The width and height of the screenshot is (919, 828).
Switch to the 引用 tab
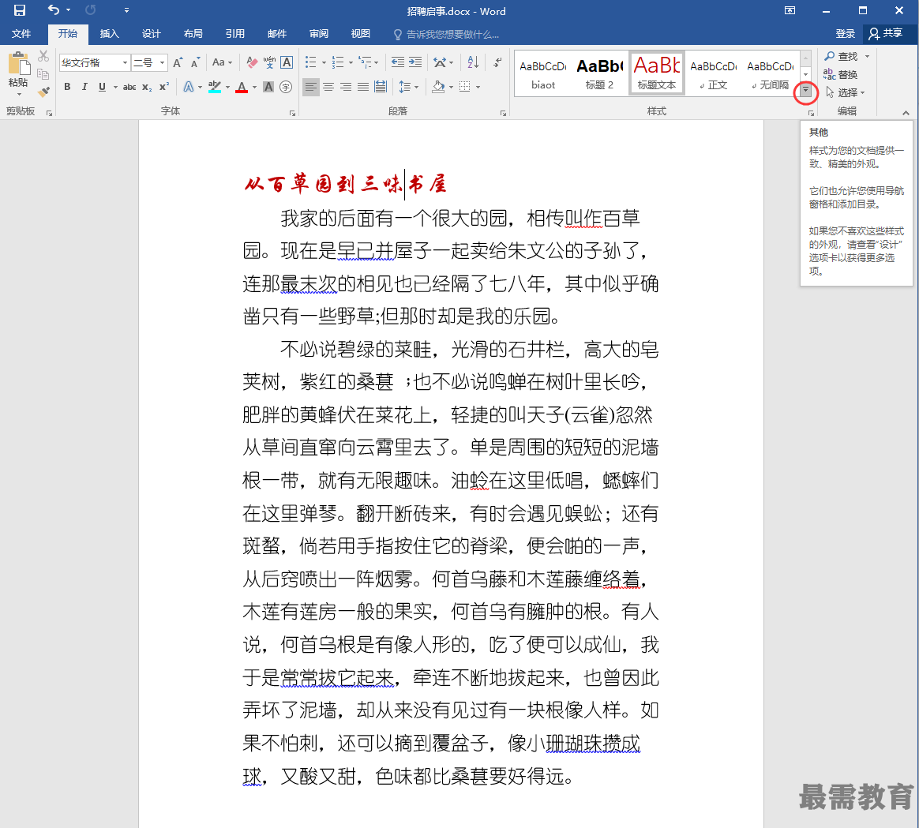coord(235,33)
